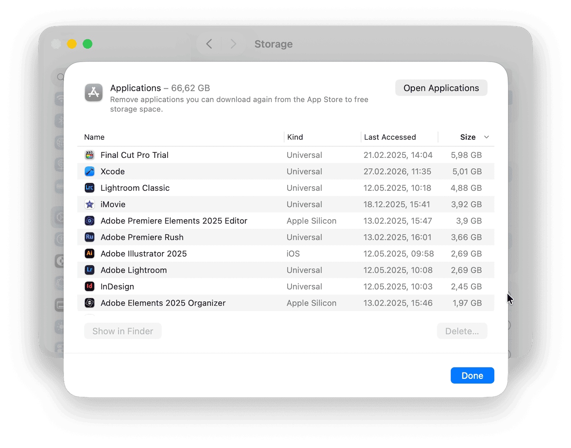571x448 pixels.
Task: Select the Adobe Elements 2025 Organizer row
Action: point(256,303)
